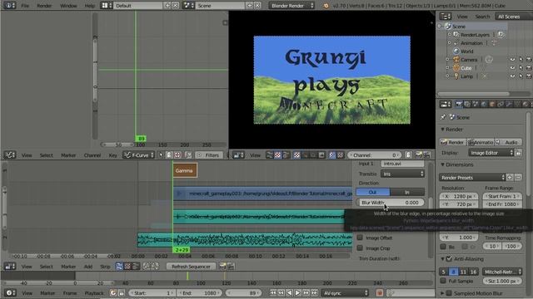Set wipe direction to In
Screen dimensions: 533x299
pyautogui.click(x=407, y=192)
